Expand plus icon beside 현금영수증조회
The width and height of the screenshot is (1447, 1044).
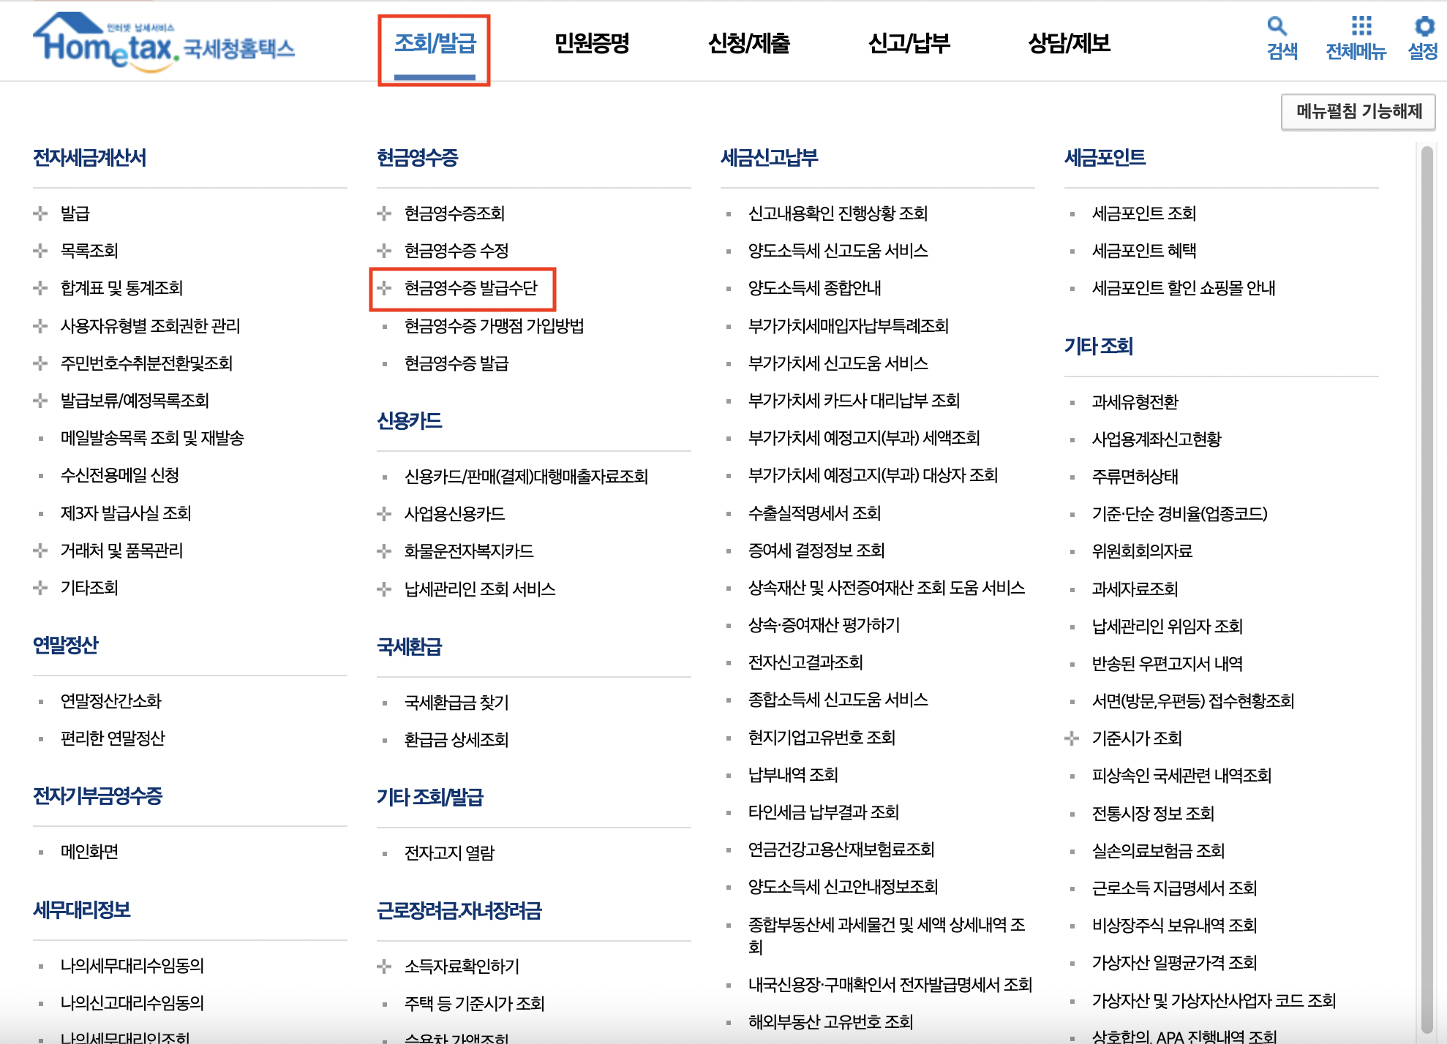pyautogui.click(x=384, y=213)
